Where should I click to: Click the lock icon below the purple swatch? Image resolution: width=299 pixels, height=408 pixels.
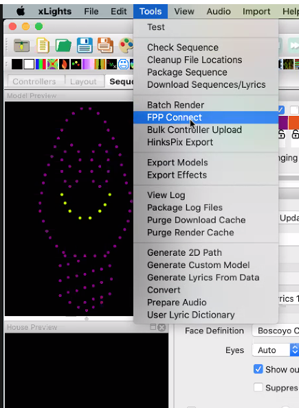(x=282, y=134)
